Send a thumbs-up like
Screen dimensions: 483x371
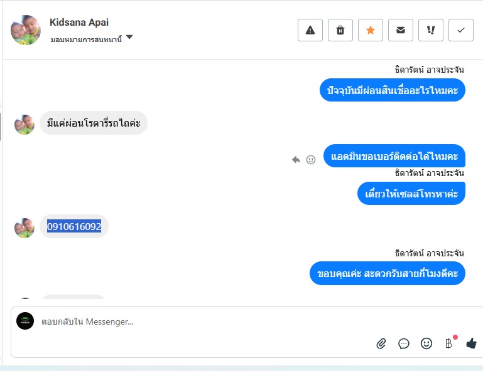click(472, 343)
